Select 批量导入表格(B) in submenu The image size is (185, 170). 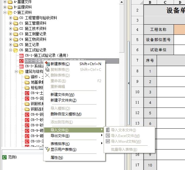[x=129, y=149]
